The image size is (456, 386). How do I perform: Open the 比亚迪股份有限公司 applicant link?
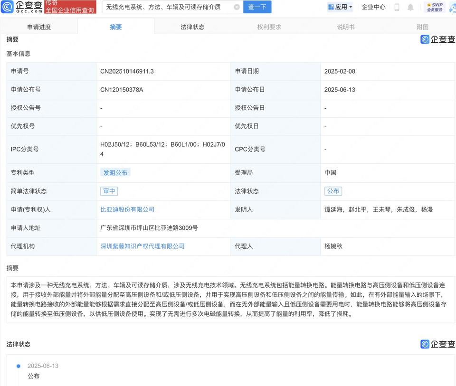click(x=127, y=209)
